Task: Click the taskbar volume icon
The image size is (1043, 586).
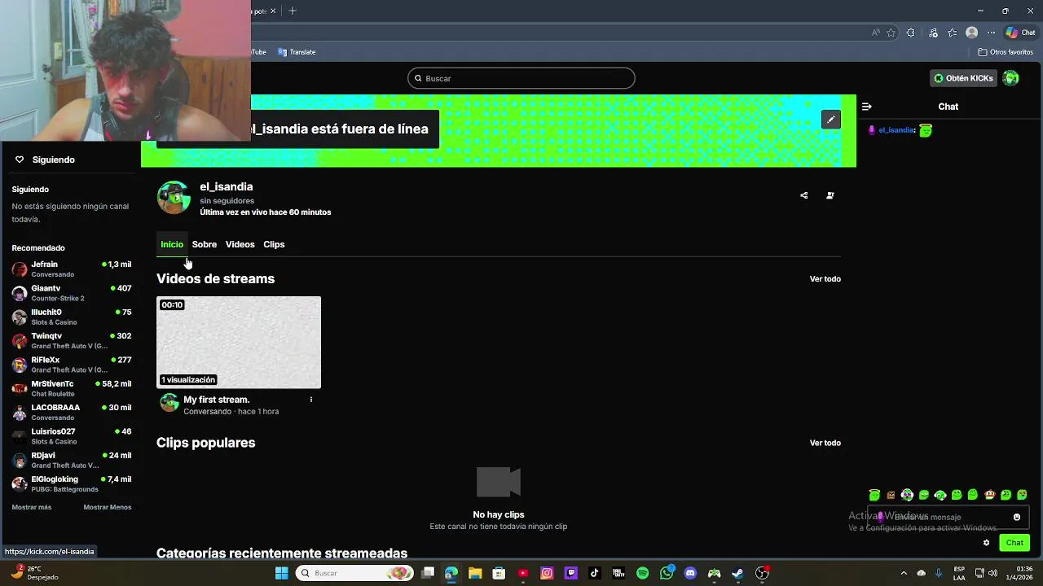Action: (x=992, y=573)
